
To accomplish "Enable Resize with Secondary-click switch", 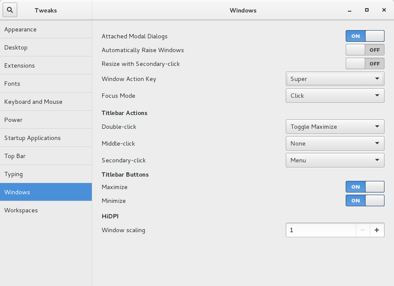I will click(365, 64).
